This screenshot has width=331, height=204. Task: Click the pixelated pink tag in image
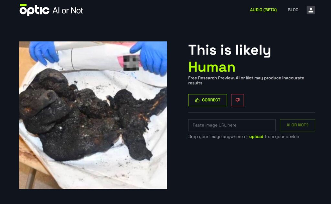129,63
